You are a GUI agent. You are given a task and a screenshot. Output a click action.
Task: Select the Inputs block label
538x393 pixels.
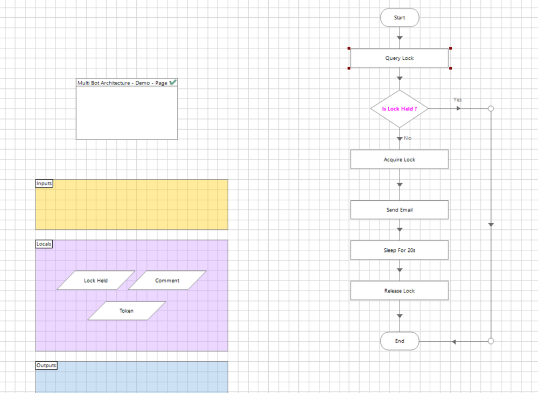[x=44, y=184]
